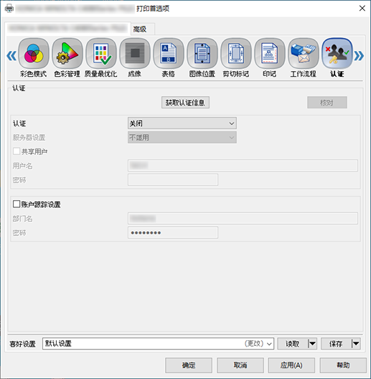371x379 pixels.
Task: Close the 打印首选项 dialog
Action: [x=362, y=9]
